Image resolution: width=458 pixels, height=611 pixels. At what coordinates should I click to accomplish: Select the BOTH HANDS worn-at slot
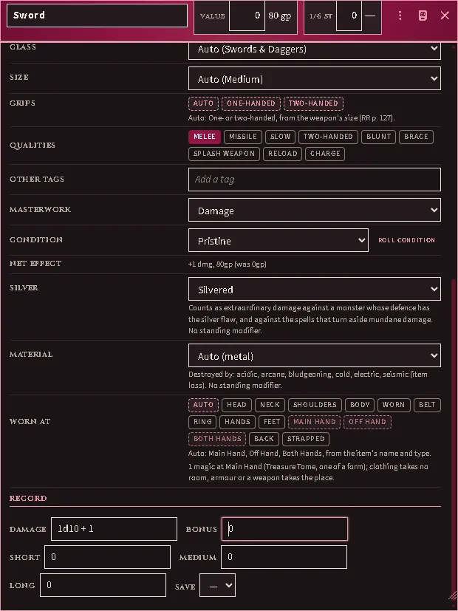click(x=217, y=439)
